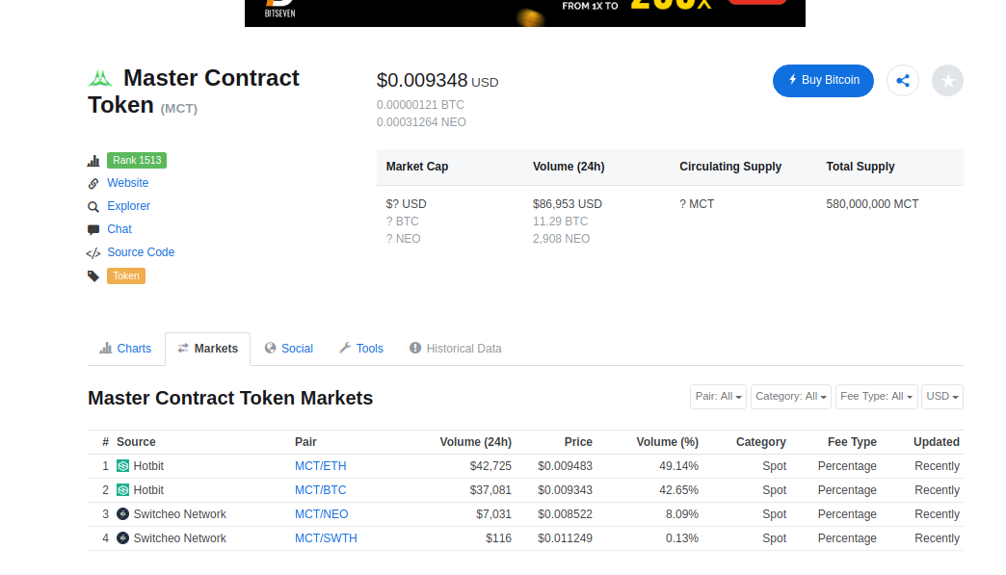Click the 0.00000121 BTC price

coord(420,105)
